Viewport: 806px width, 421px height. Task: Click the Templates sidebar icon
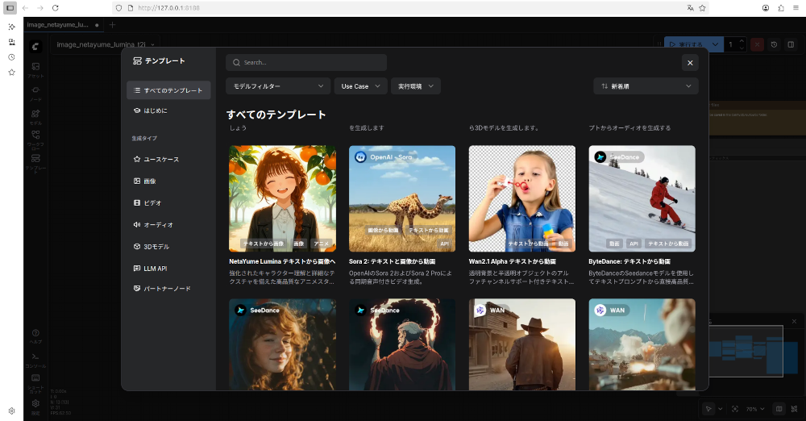tap(35, 163)
